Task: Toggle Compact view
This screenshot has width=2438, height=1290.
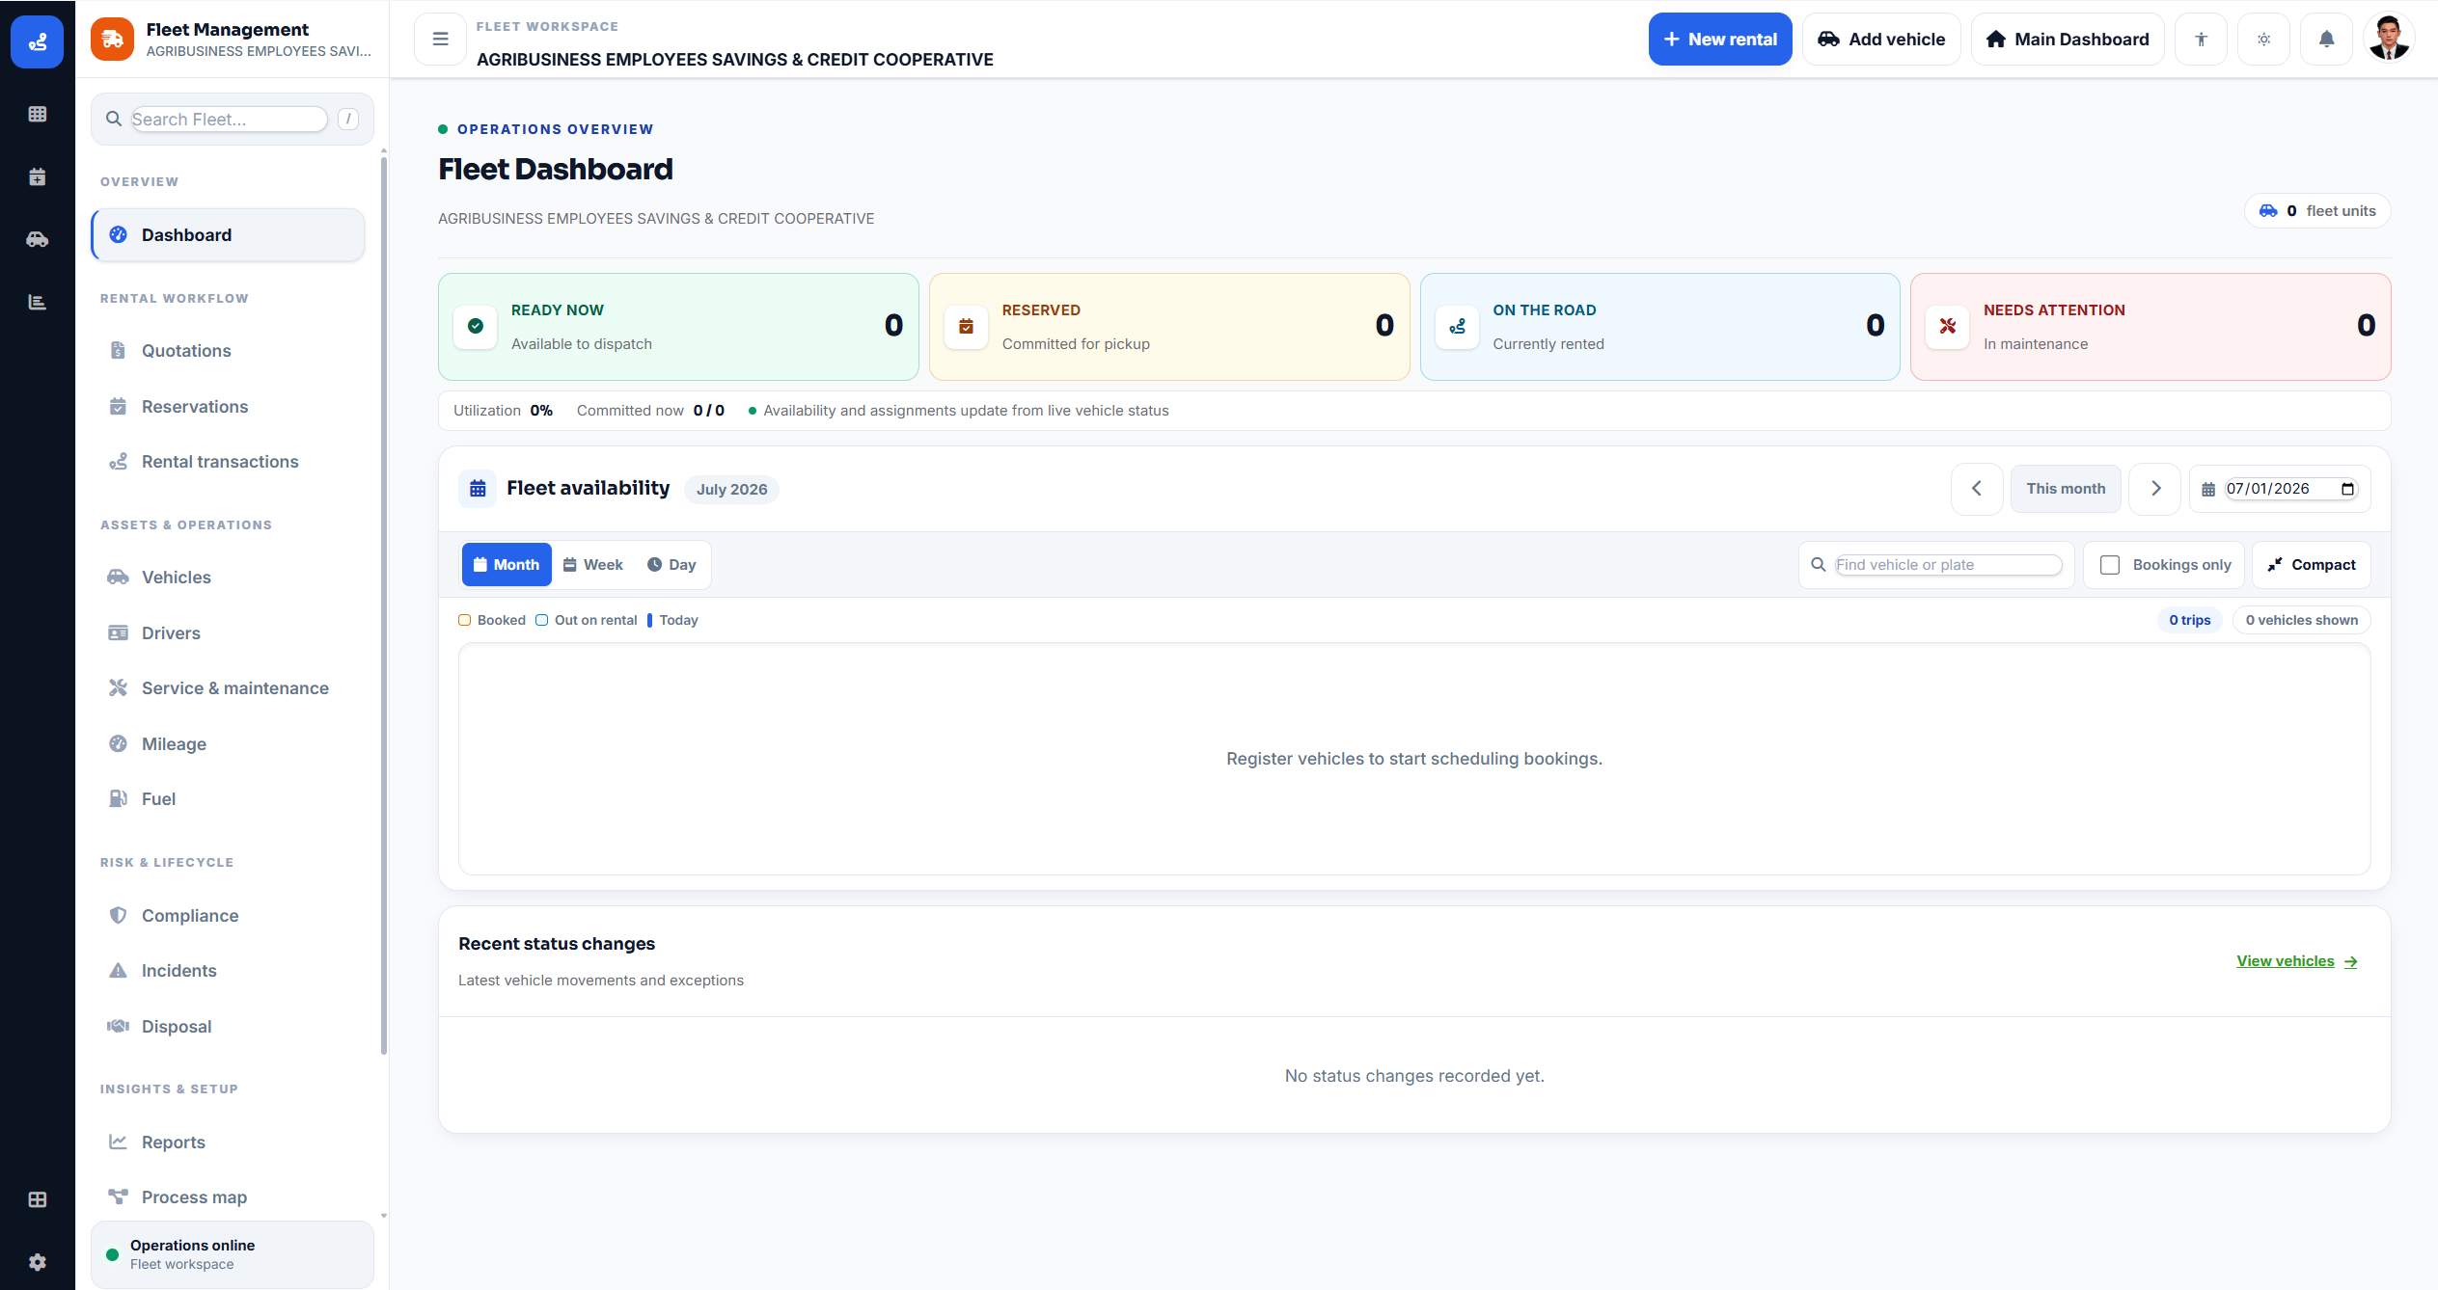Action: [x=2312, y=565]
